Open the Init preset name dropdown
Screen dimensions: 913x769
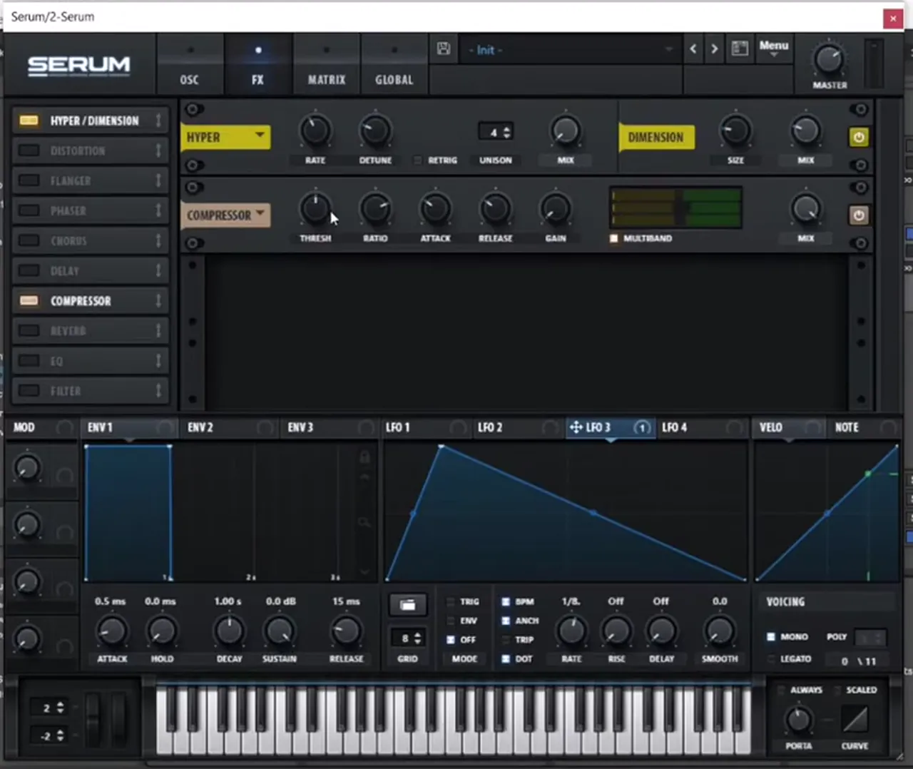coord(571,50)
